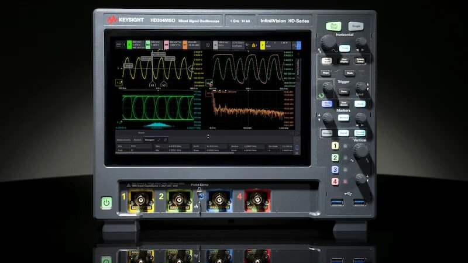The height and width of the screenshot is (263, 468).
Task: Click the channel 1 BNC input connector
Action: coord(141,200)
